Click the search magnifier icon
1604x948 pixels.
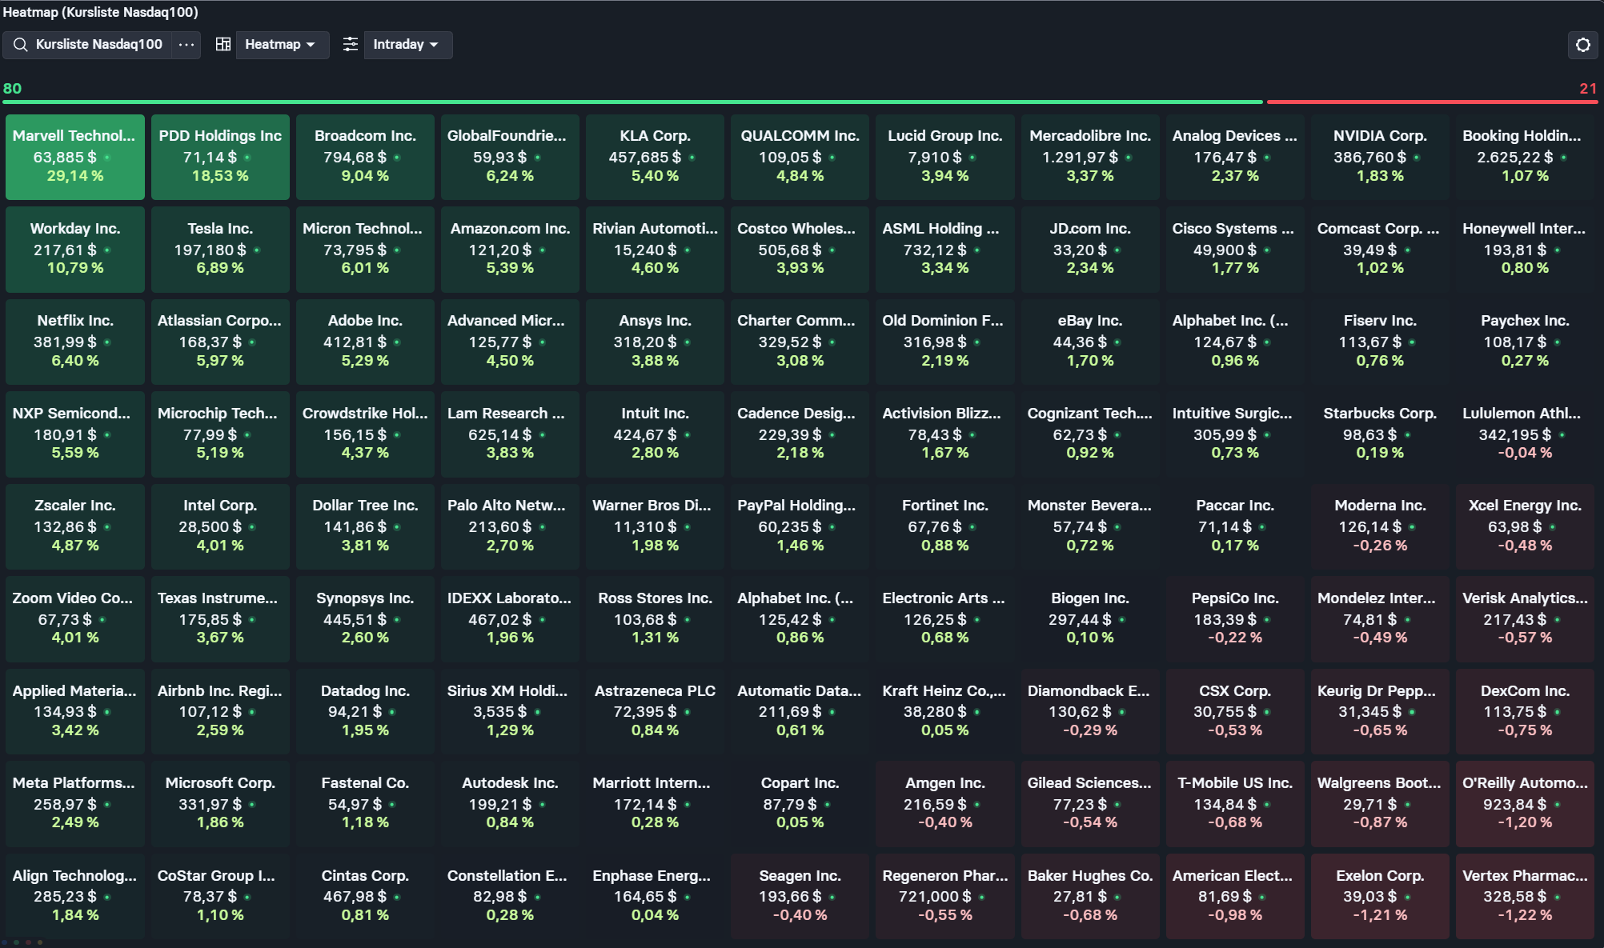20,45
